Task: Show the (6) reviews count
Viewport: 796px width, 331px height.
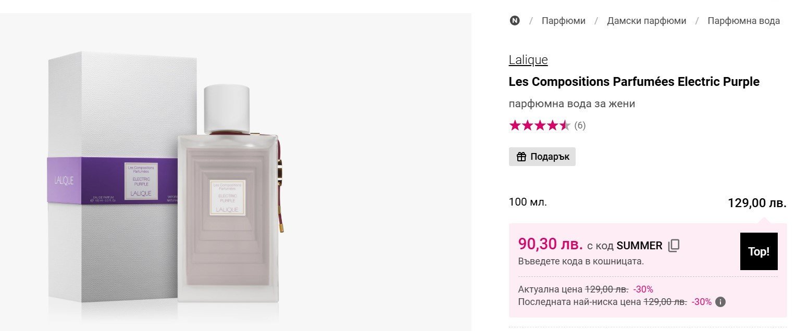Action: (x=580, y=125)
